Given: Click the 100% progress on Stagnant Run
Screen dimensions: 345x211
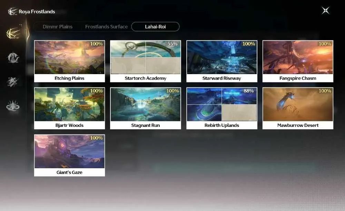Looking at the screenshot, I should 172,91.
